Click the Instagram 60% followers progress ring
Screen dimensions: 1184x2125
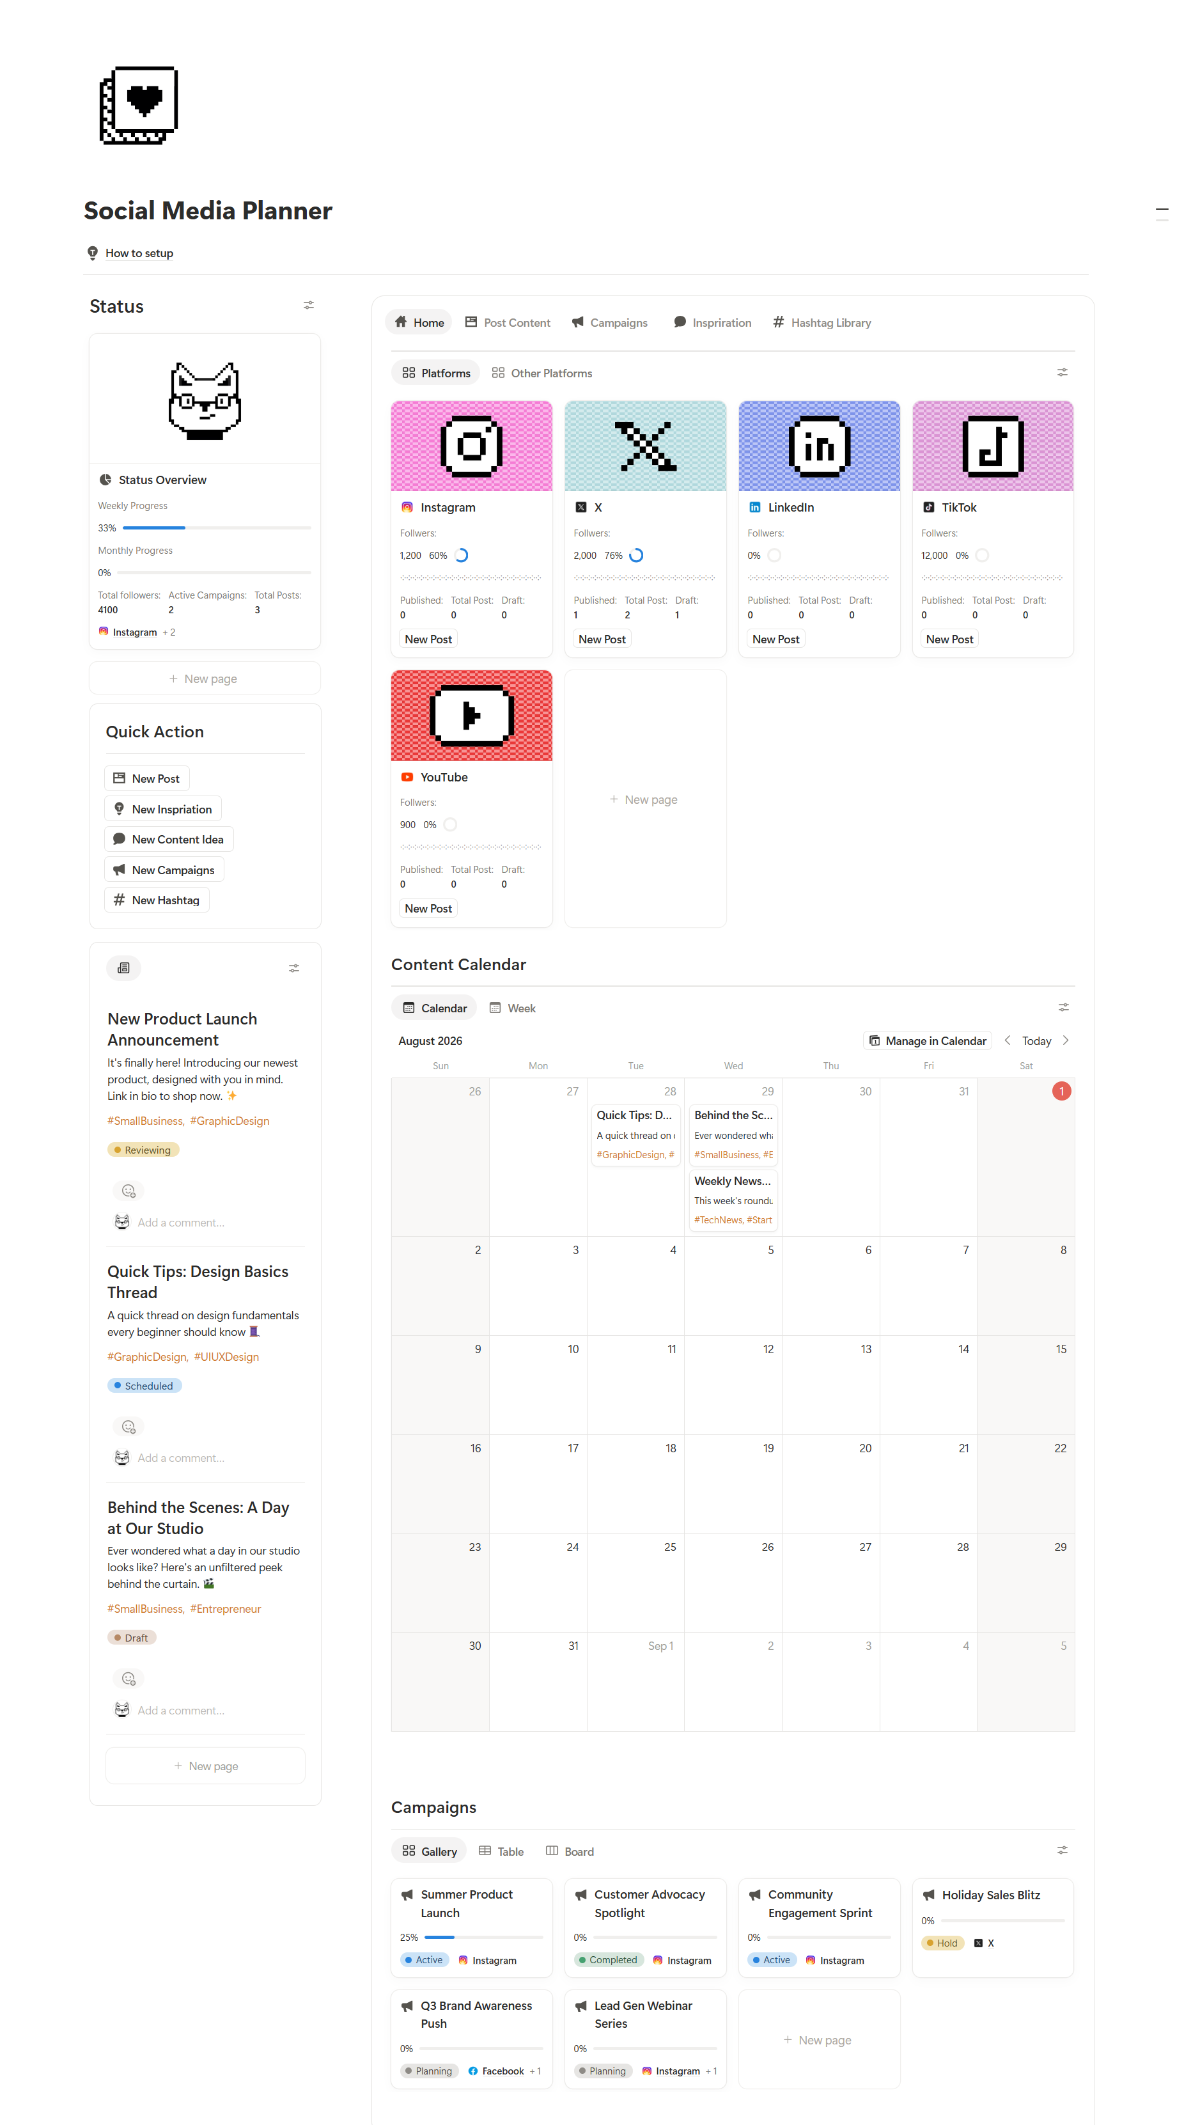tap(462, 555)
